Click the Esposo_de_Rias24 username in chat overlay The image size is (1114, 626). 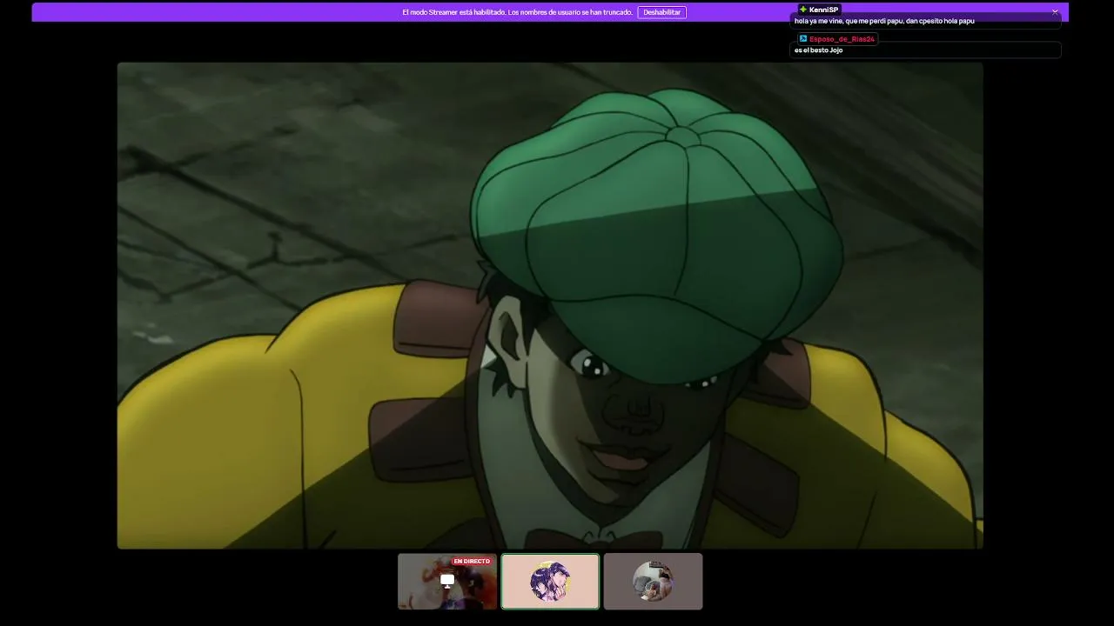tap(842, 39)
